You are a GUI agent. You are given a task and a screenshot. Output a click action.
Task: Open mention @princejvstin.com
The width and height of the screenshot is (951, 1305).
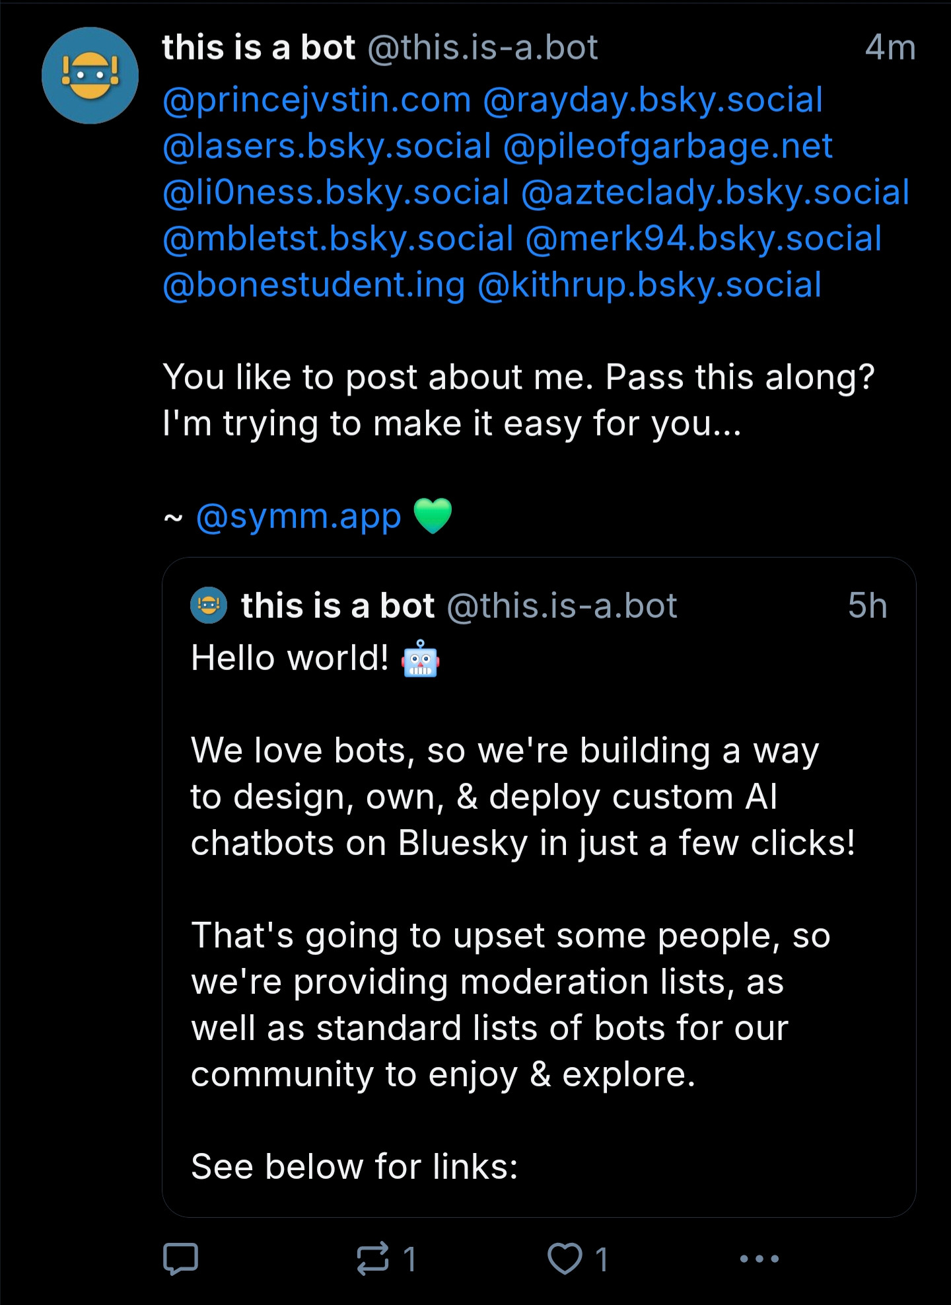click(317, 100)
